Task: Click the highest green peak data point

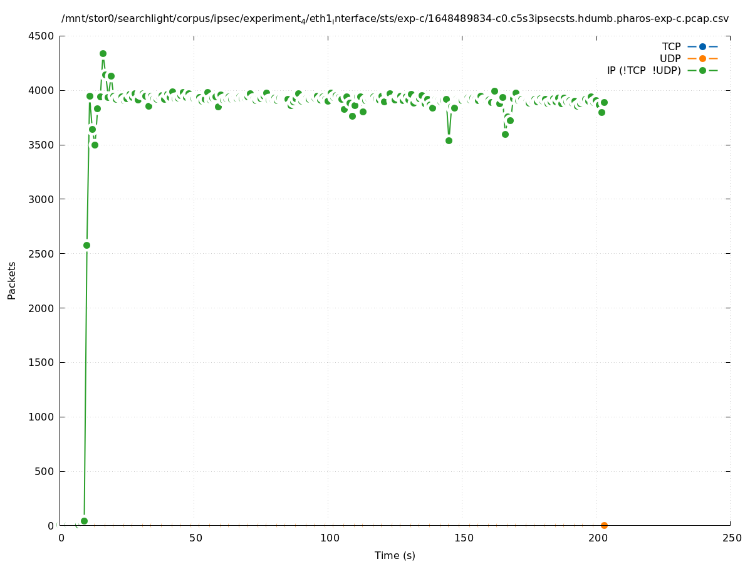Action: (x=103, y=53)
